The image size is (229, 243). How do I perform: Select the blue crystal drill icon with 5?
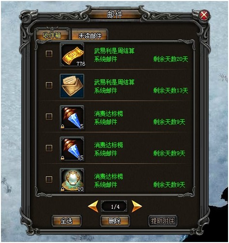pyautogui.click(x=72, y=117)
